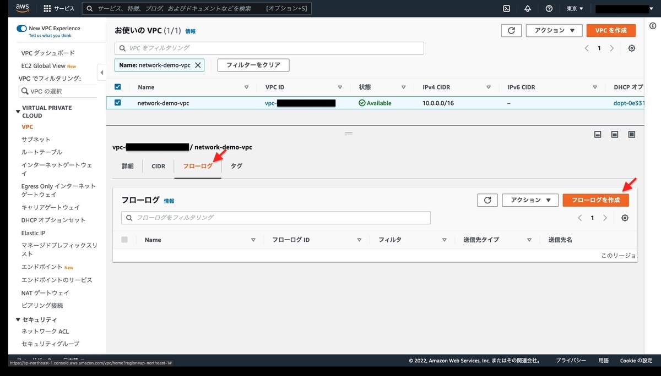Switch to the フローログ tab
This screenshot has width=661, height=376.
point(198,166)
